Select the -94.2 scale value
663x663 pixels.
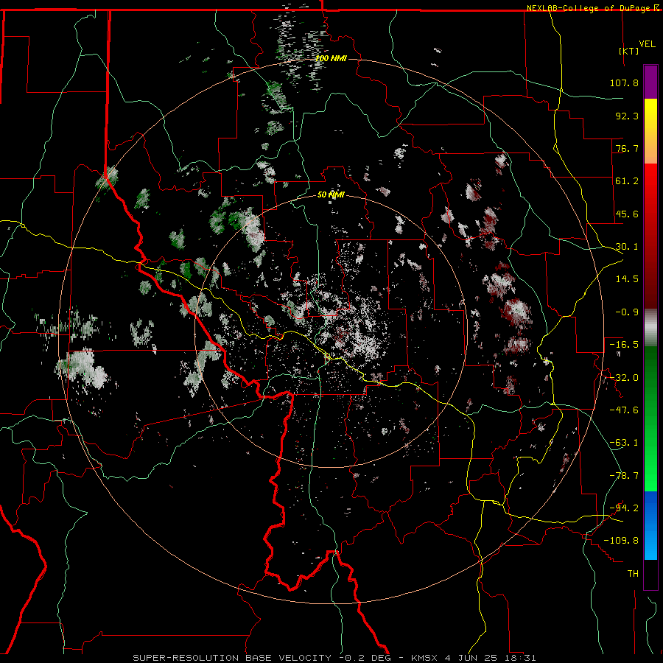[624, 508]
